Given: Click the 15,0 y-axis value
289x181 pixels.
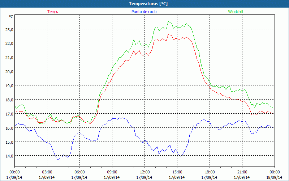Looking at the screenshot, I should (x=9, y=142).
